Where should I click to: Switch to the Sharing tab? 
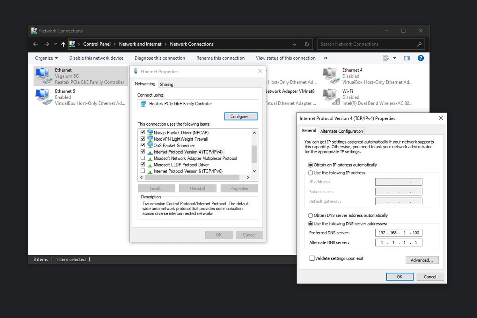tap(167, 84)
